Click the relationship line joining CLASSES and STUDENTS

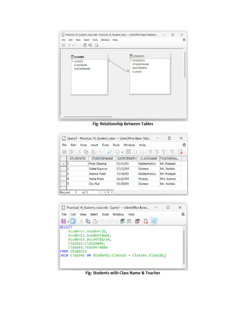[119, 66]
